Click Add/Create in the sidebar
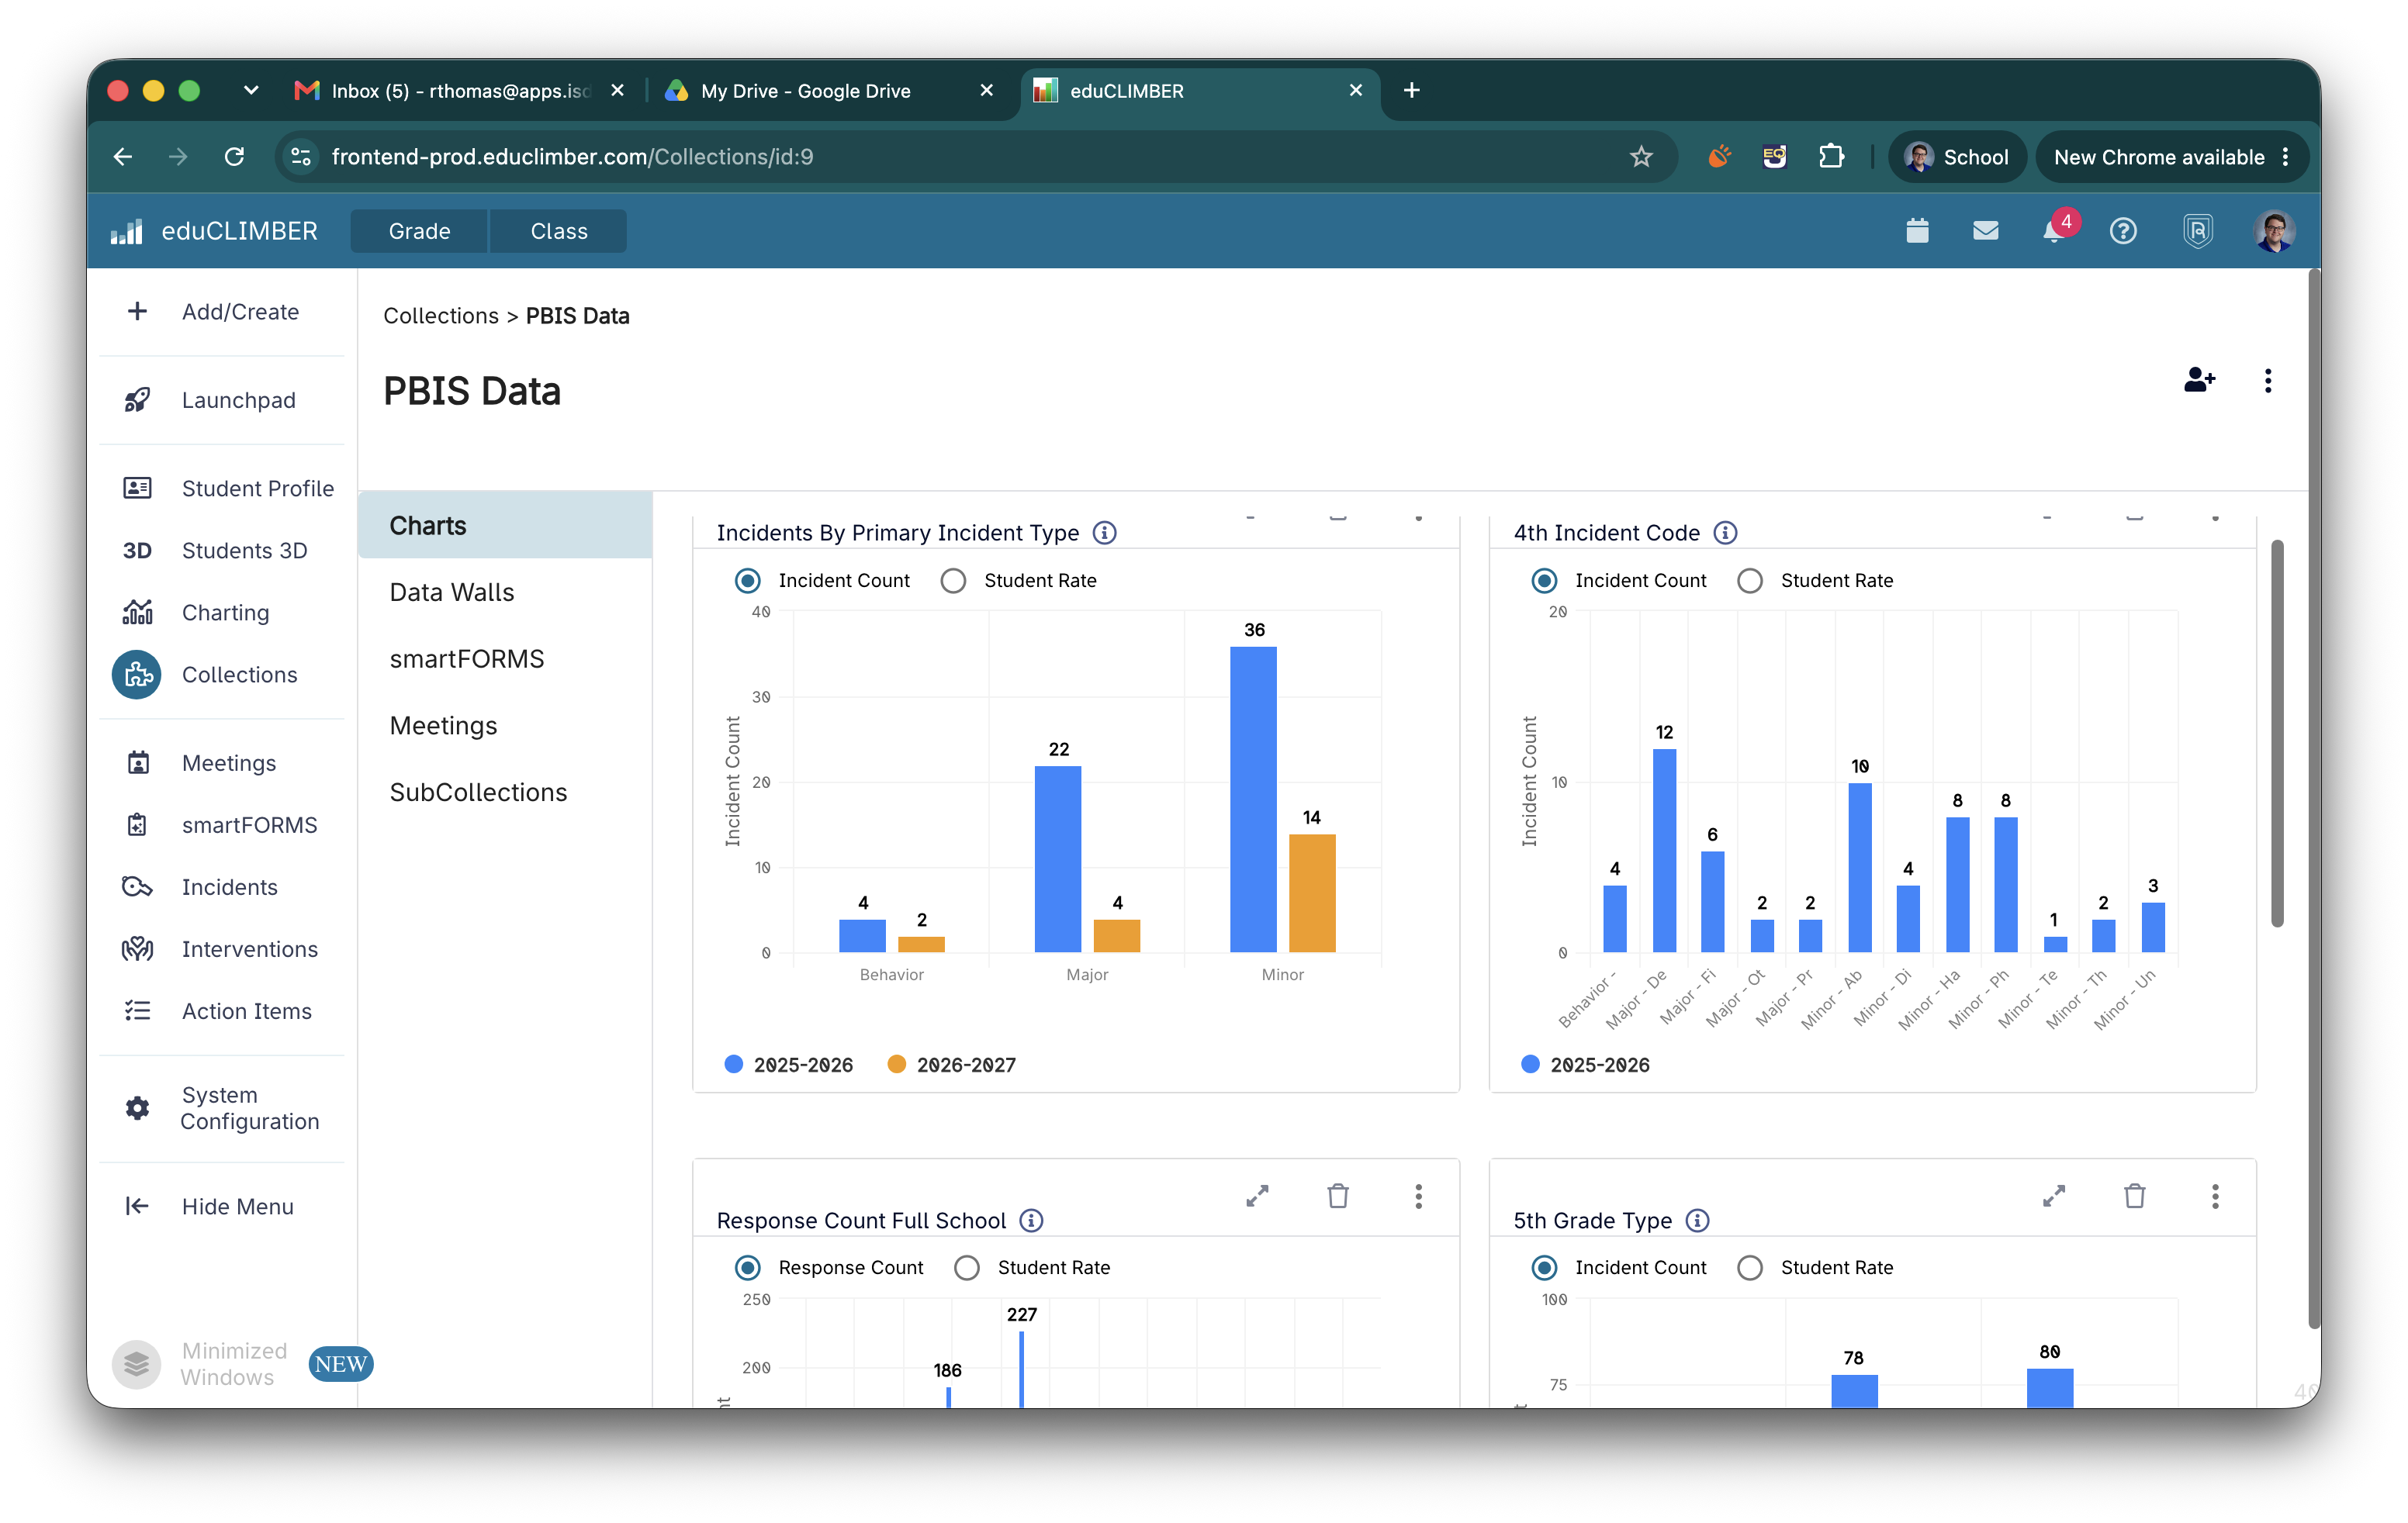The height and width of the screenshot is (1523, 2408). coord(222,312)
